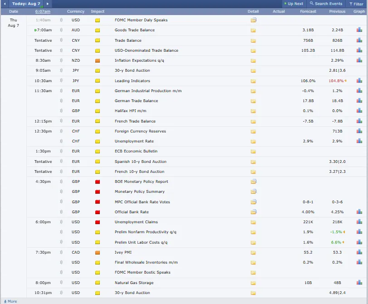
Task: Click yellow impact icon for Leading Indicators
Action: click(x=98, y=81)
